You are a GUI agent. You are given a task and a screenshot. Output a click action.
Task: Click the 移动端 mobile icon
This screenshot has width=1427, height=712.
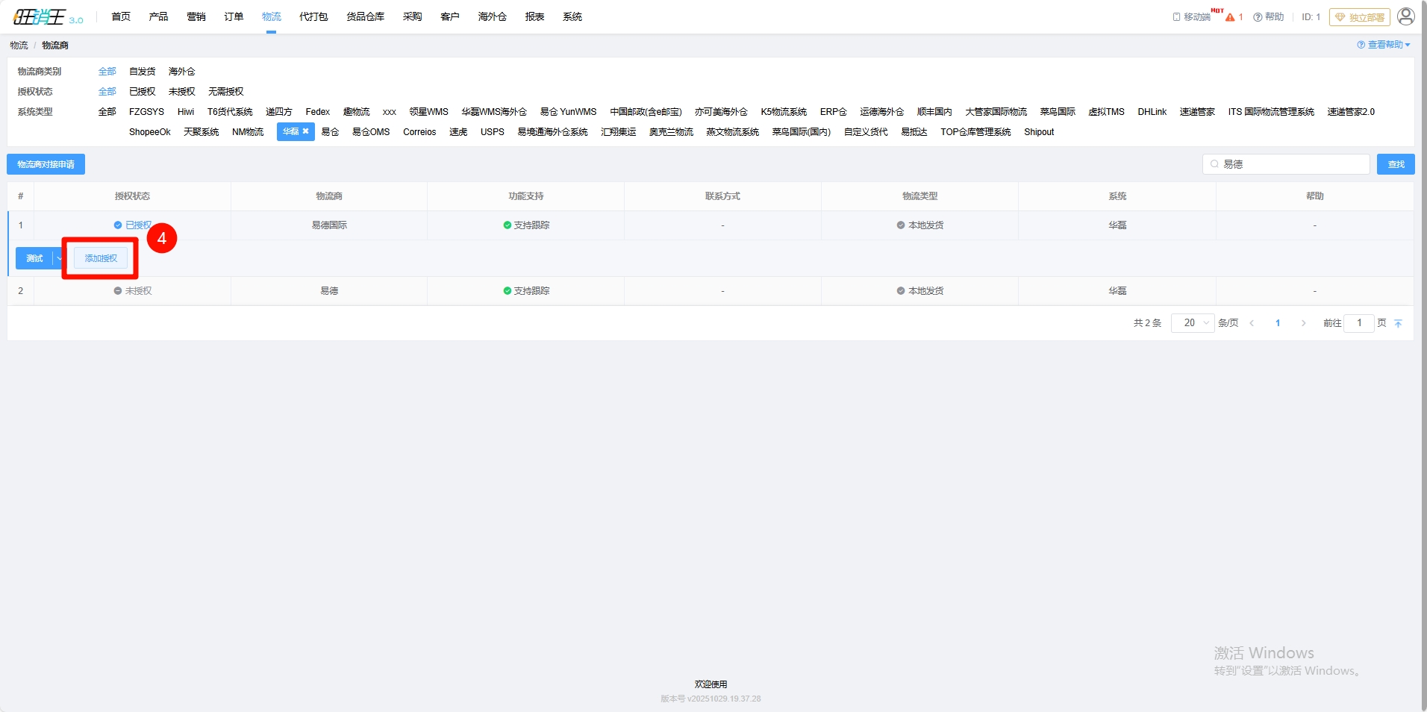(x=1176, y=17)
